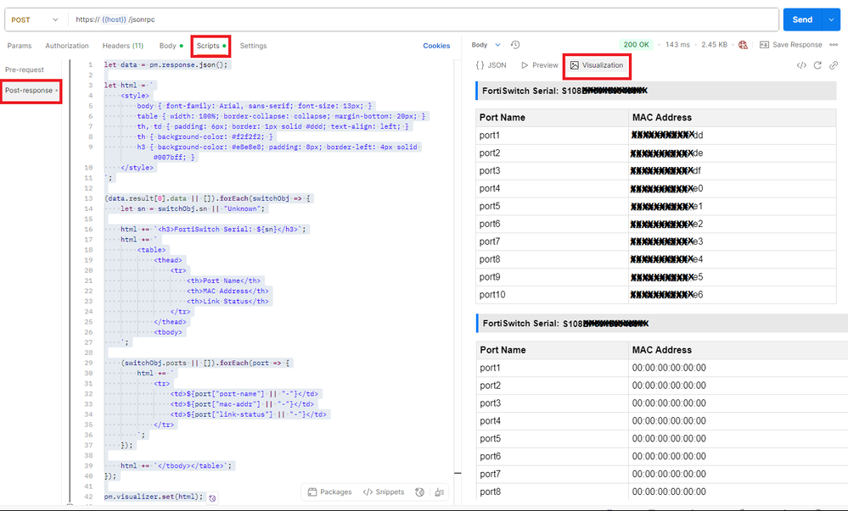Click the reload visualization icon
Screen dimensions: 848x511
click(x=818, y=65)
